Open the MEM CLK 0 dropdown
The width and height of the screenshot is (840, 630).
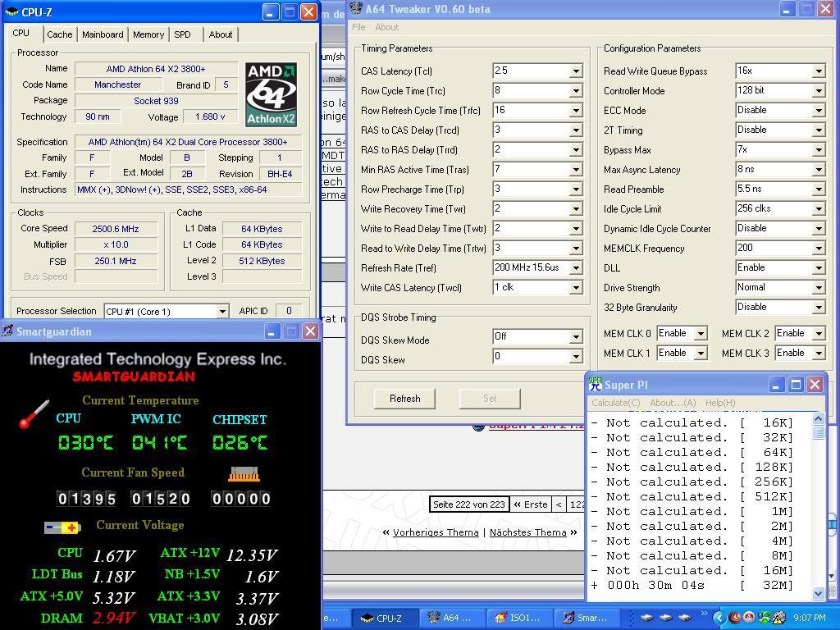[701, 334]
